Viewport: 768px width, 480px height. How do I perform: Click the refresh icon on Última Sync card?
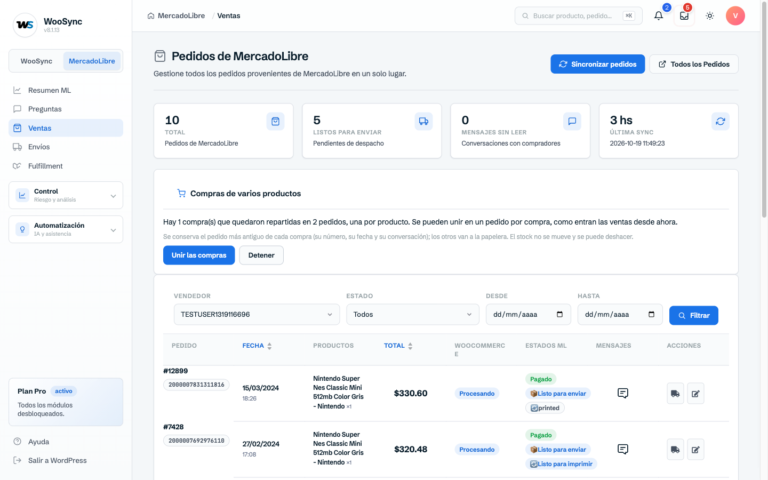pos(721,122)
